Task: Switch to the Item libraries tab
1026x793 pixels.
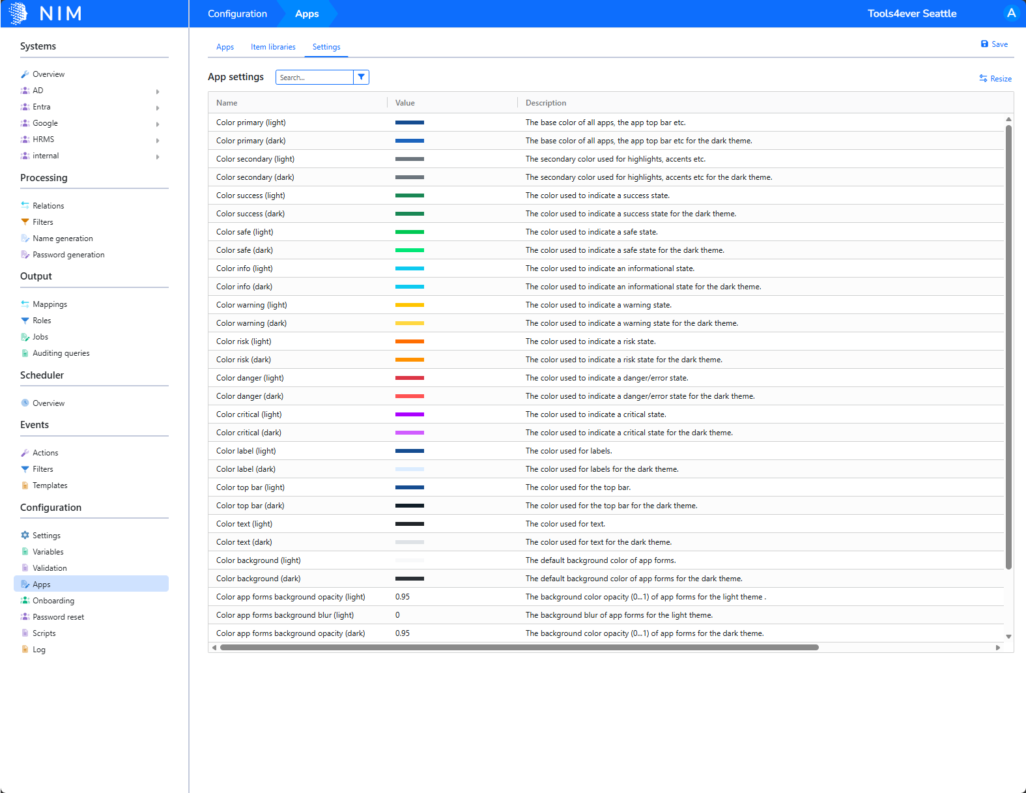Action: pos(273,47)
